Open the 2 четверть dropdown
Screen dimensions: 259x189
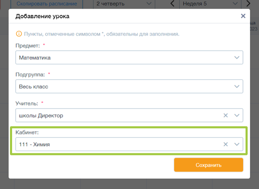(124, 3)
